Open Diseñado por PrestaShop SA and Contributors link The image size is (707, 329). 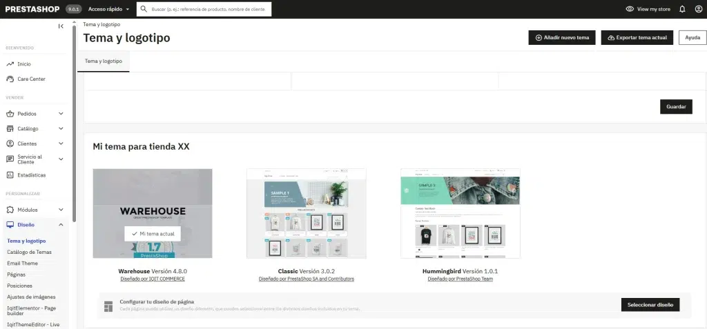coord(306,279)
